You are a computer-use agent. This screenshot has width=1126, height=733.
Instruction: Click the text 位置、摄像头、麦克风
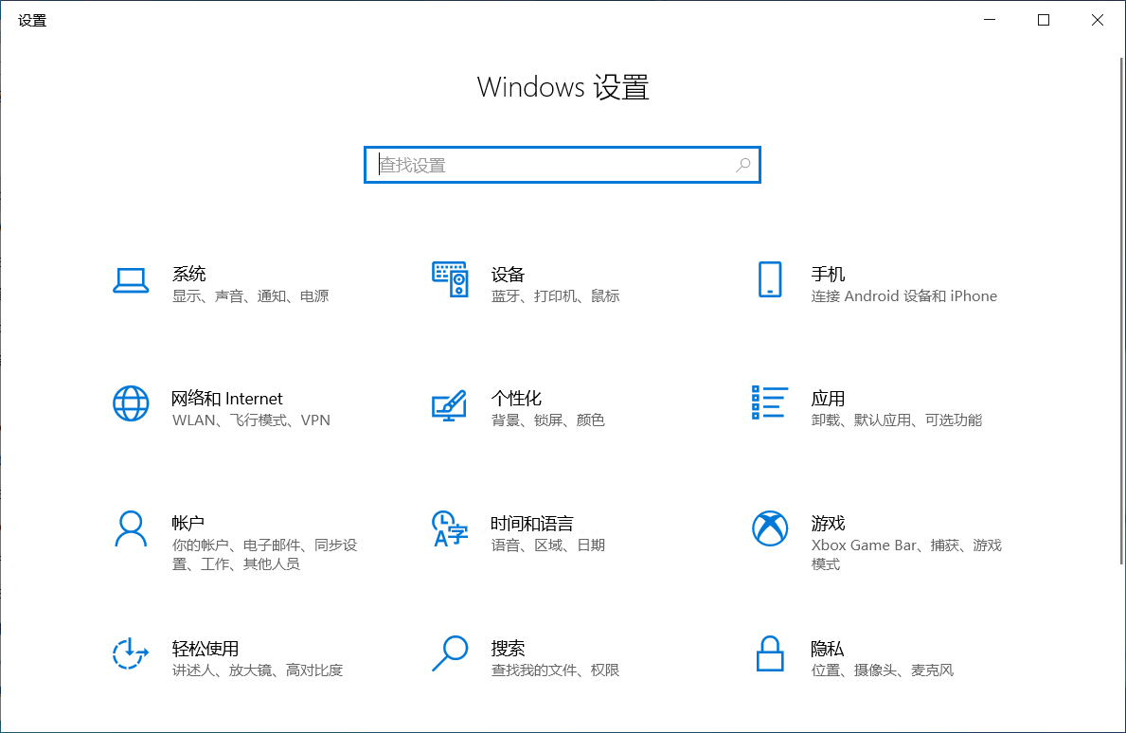coord(882,670)
